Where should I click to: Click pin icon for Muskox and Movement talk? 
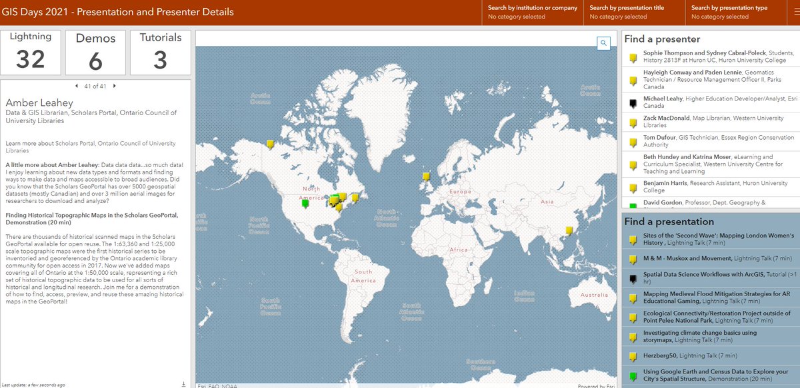pos(634,259)
